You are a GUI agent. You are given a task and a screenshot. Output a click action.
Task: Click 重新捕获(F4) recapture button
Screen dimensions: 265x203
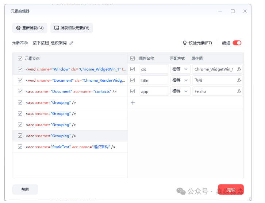[x=30, y=28]
